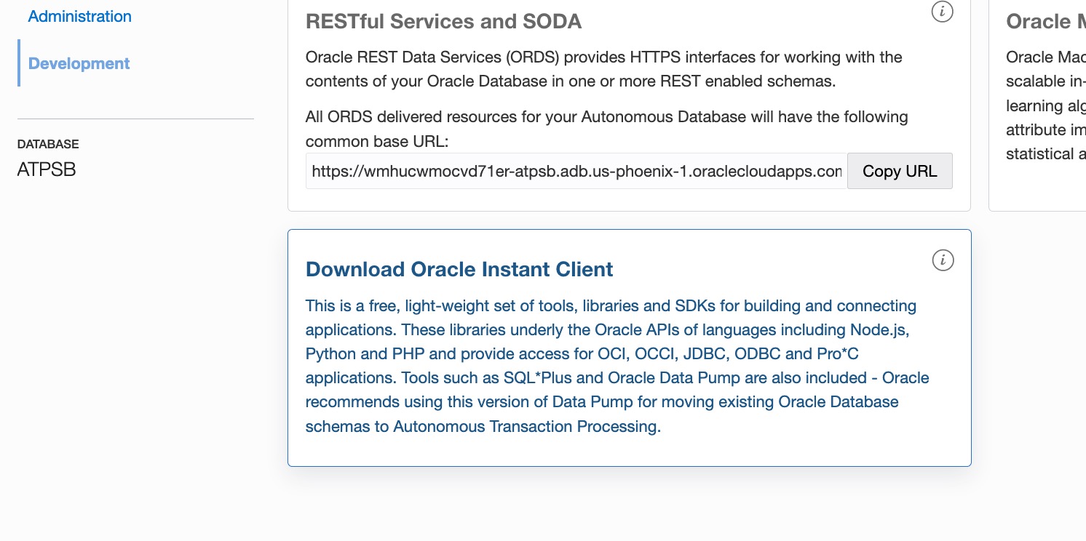Open the Administration section in sidebar
Image resolution: width=1086 pixels, height=541 pixels.
click(80, 16)
